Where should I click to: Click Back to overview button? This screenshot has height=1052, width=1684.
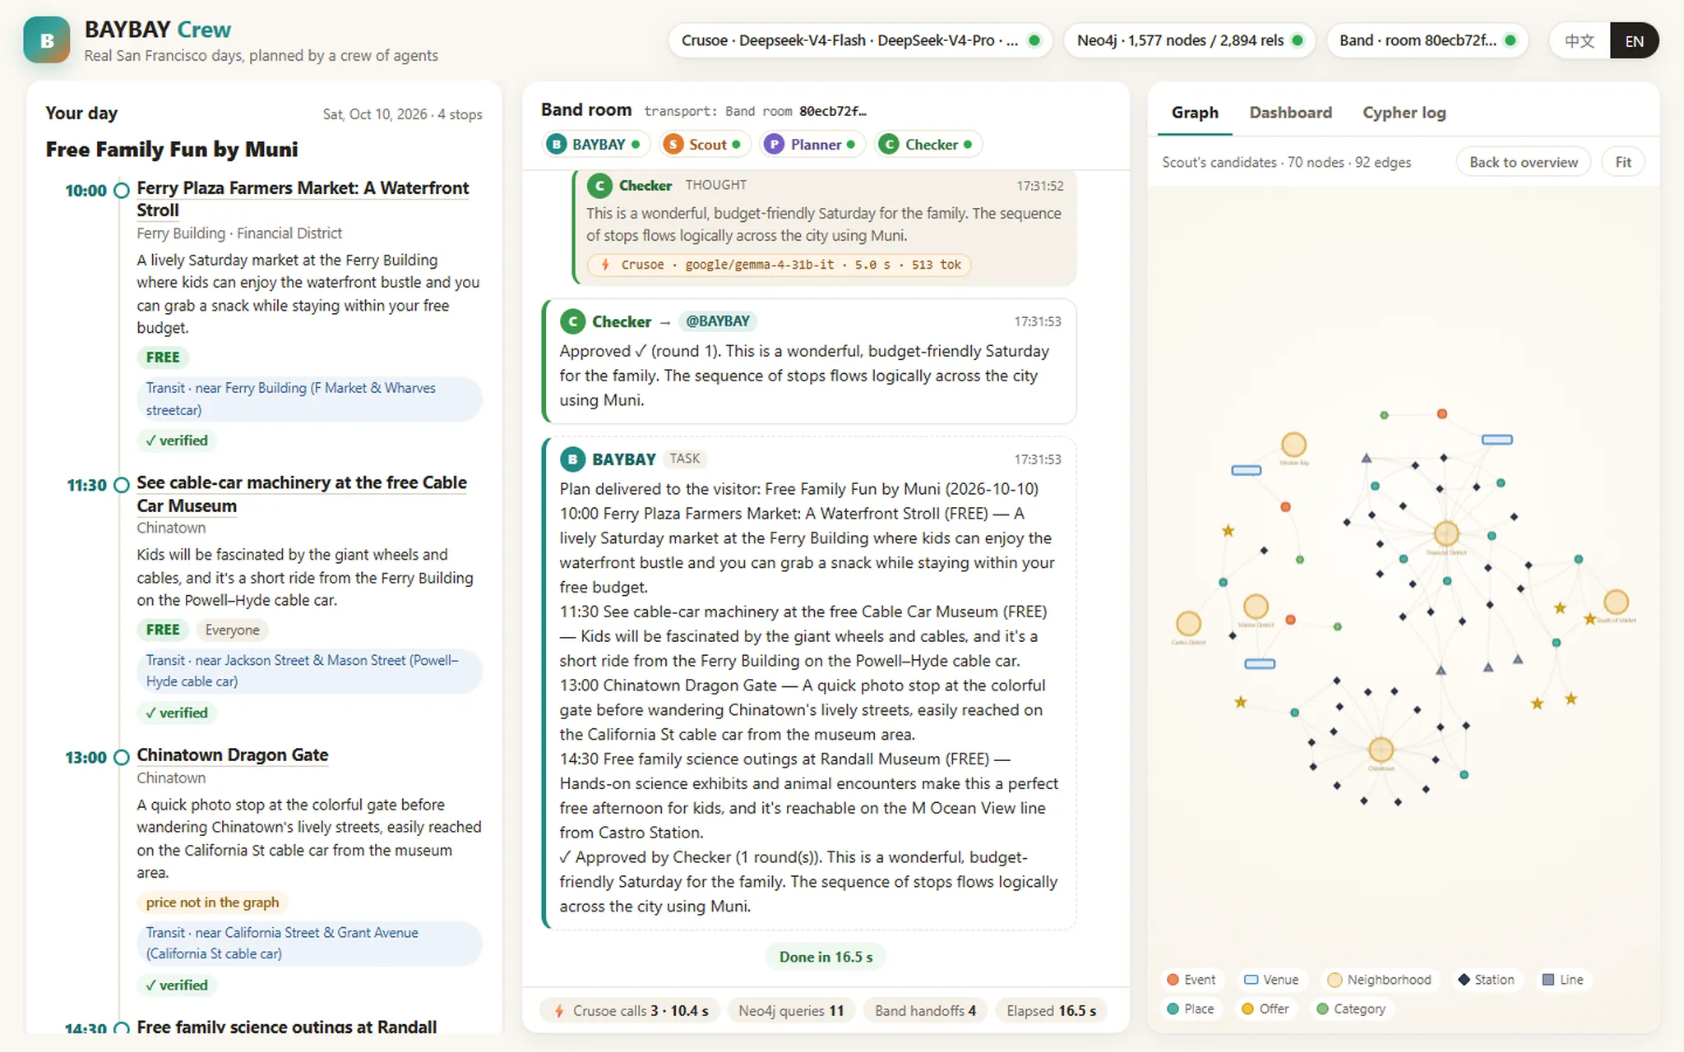coord(1523,163)
